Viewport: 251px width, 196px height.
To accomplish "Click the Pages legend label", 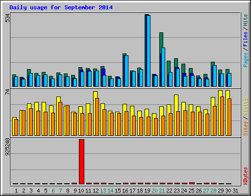I will (246, 60).
